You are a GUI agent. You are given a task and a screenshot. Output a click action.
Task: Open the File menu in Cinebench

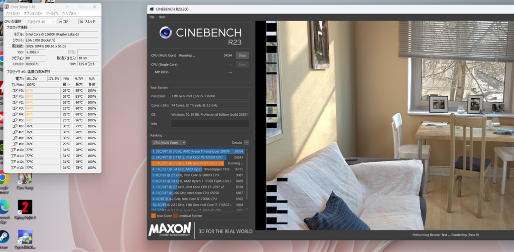[x=152, y=17]
